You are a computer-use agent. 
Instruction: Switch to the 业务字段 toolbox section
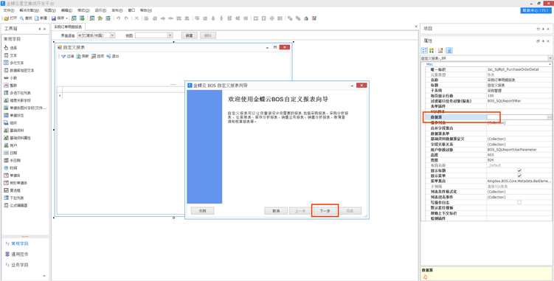pyautogui.click(x=19, y=265)
